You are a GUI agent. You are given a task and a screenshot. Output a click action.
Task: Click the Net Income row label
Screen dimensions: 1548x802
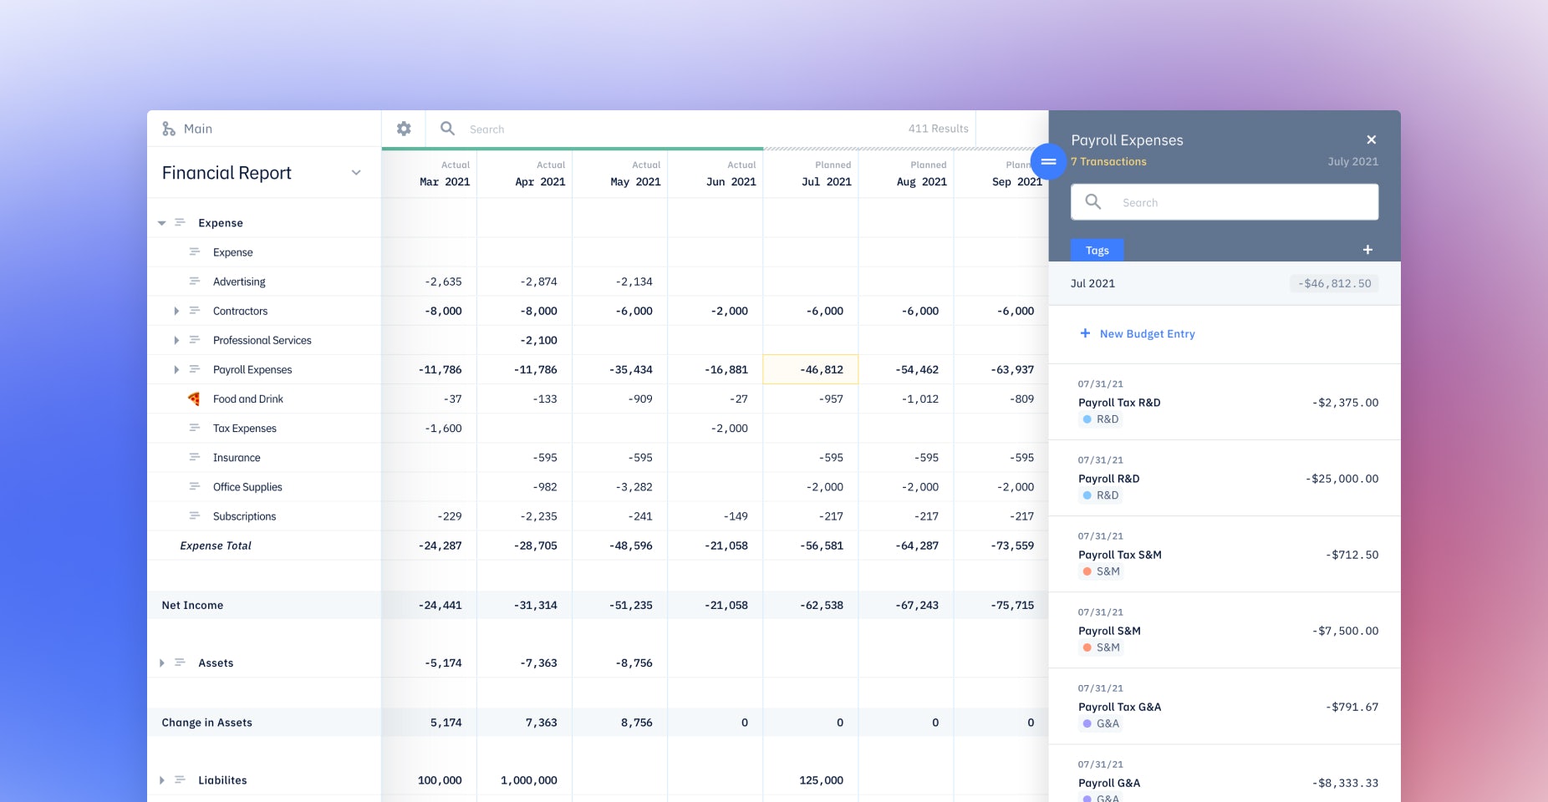[192, 605]
